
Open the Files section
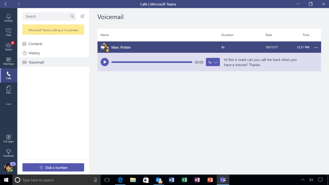coord(8,90)
